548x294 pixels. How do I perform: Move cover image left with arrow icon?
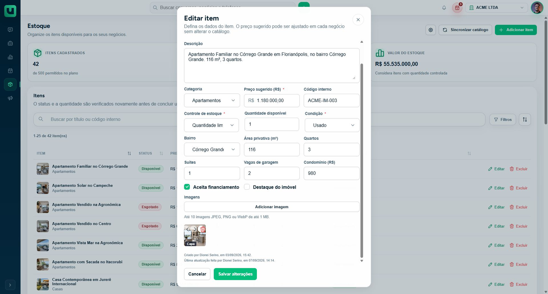[188, 229]
